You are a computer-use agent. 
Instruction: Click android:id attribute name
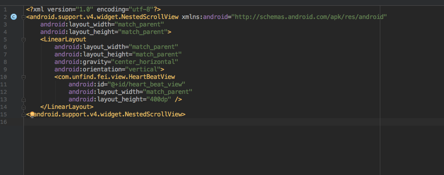point(86,84)
